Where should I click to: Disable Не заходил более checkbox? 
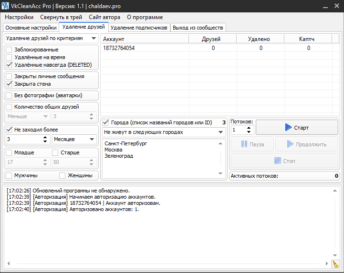tap(9, 130)
